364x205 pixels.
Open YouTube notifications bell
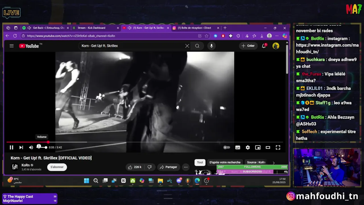pos(264,46)
